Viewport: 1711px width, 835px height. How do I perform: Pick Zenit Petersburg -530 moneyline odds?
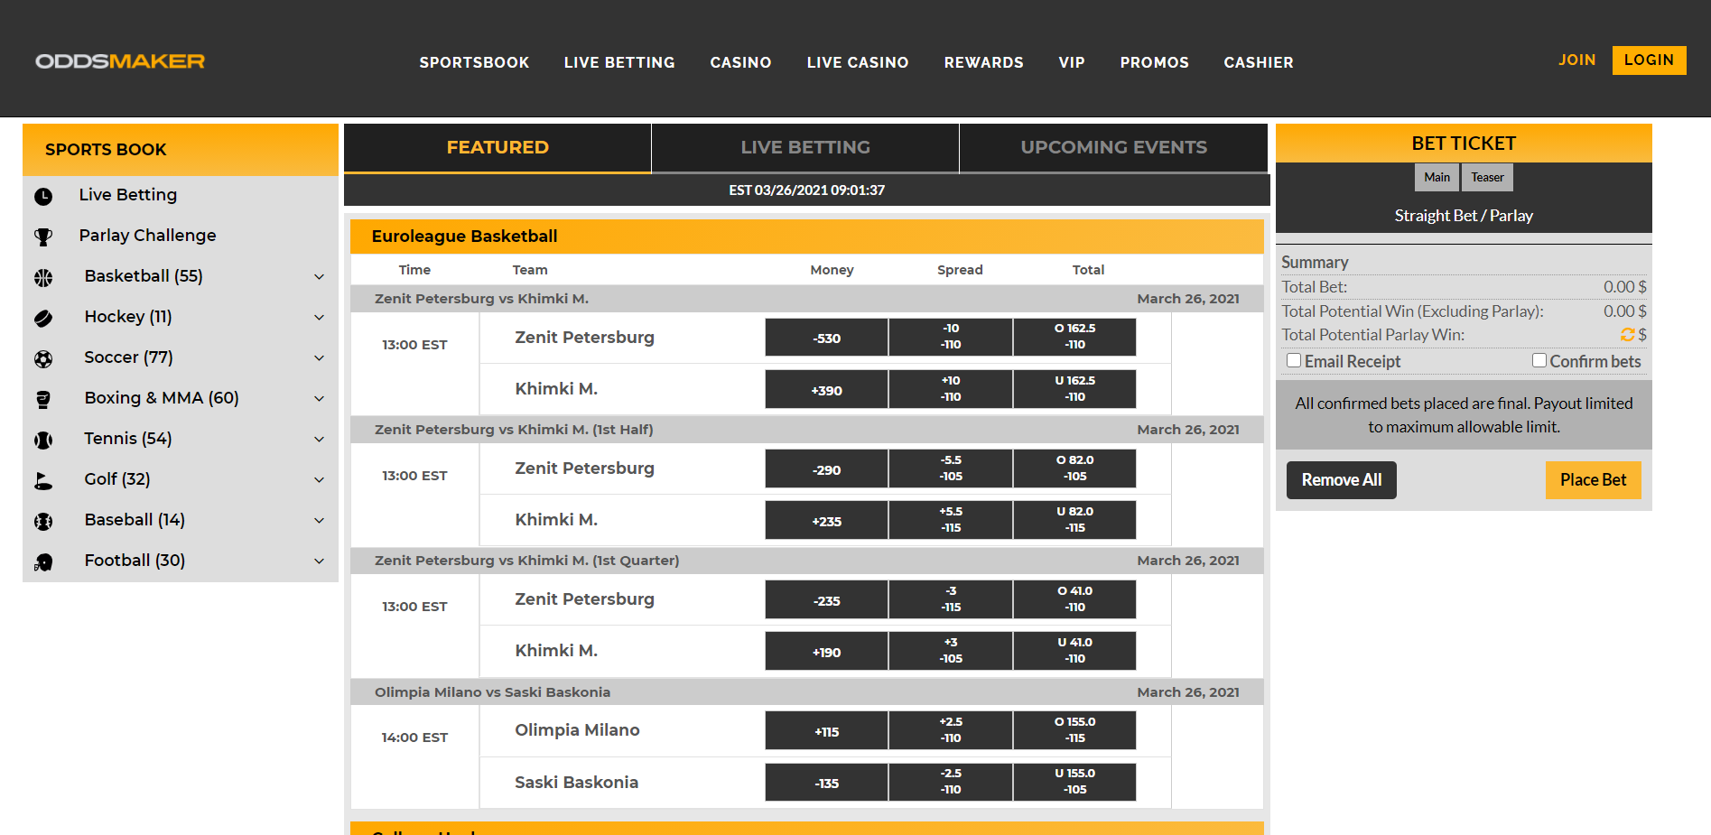tap(826, 339)
